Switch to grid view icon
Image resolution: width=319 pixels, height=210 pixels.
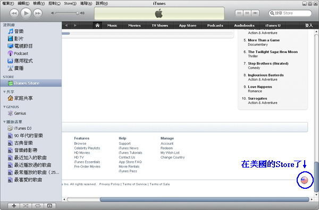pyautogui.click(x=247, y=13)
